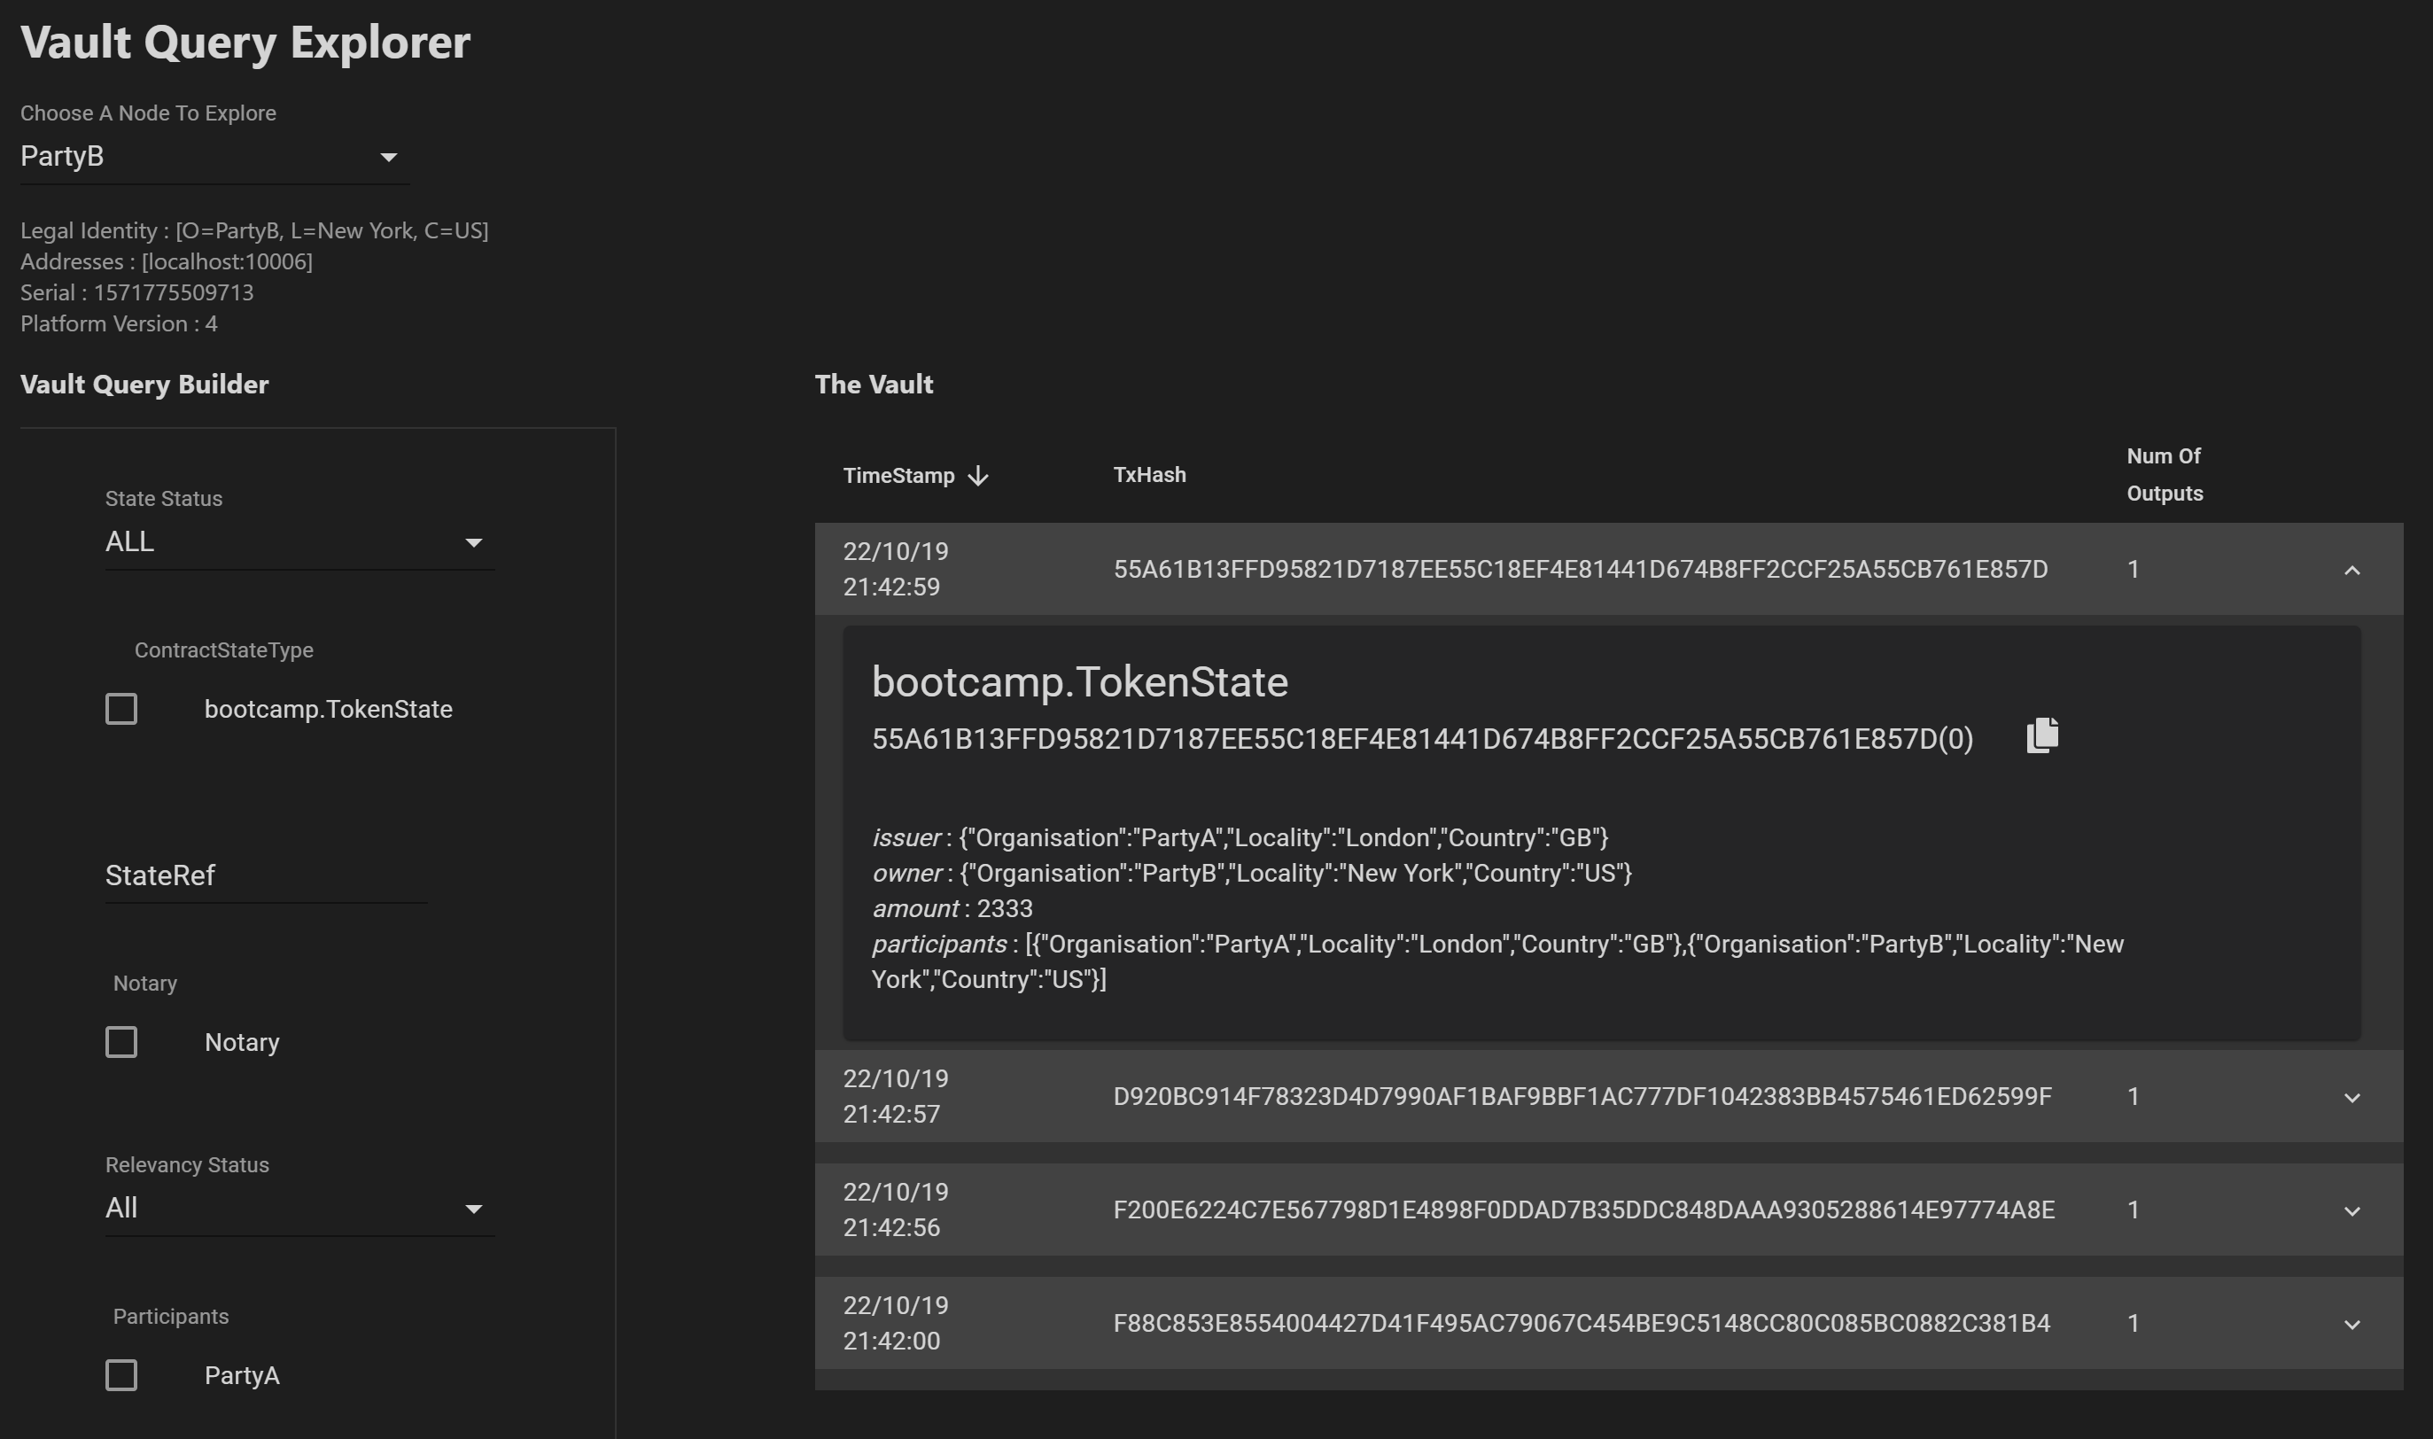The width and height of the screenshot is (2433, 1439).
Task: Open the State Status ALL dropdown
Action: point(299,542)
